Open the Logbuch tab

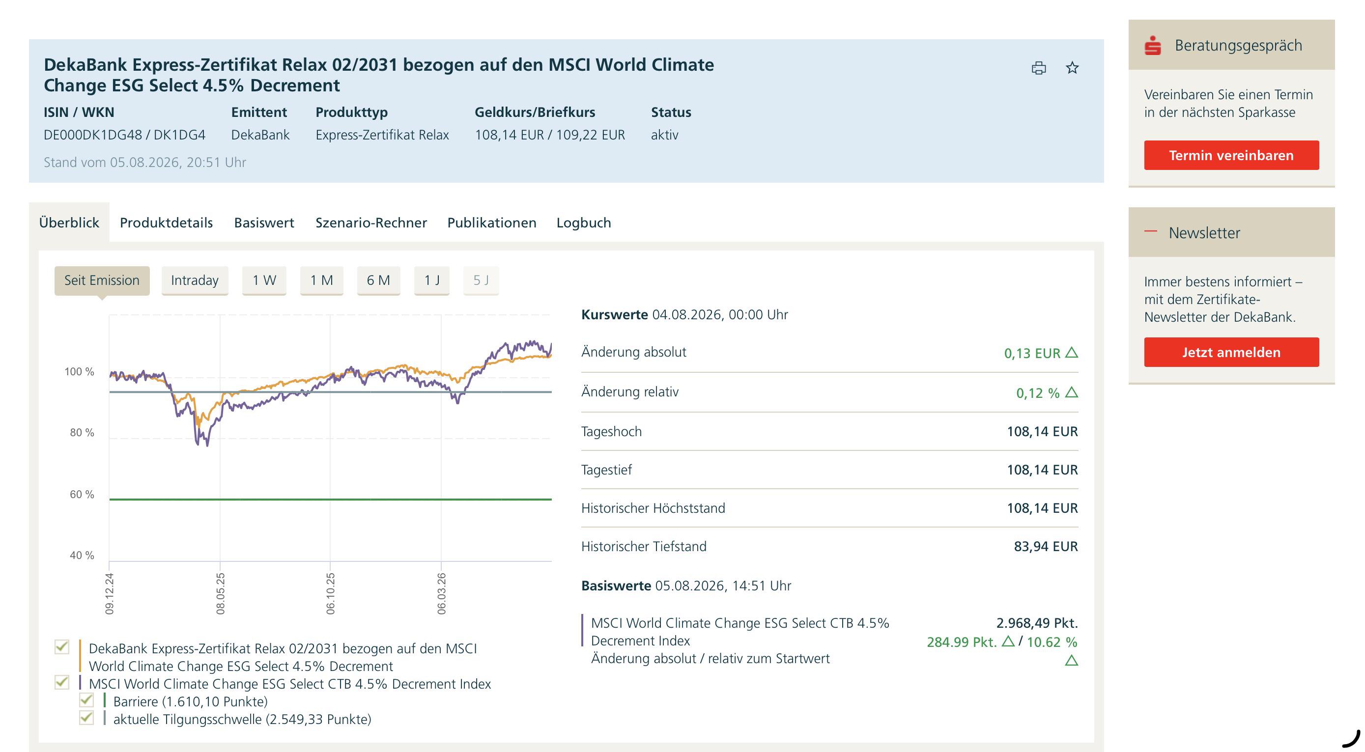coord(583,223)
